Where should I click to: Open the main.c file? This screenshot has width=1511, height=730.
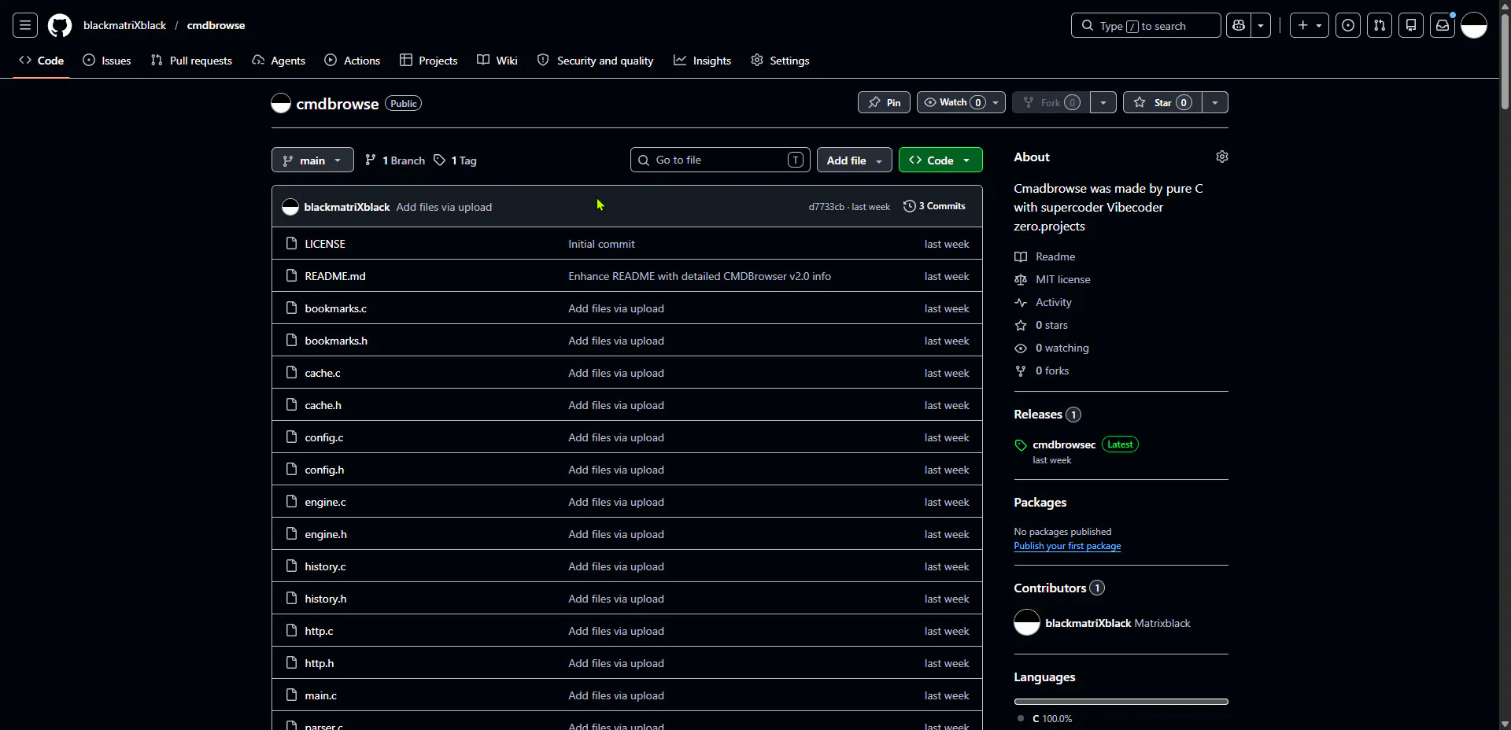pyautogui.click(x=321, y=695)
